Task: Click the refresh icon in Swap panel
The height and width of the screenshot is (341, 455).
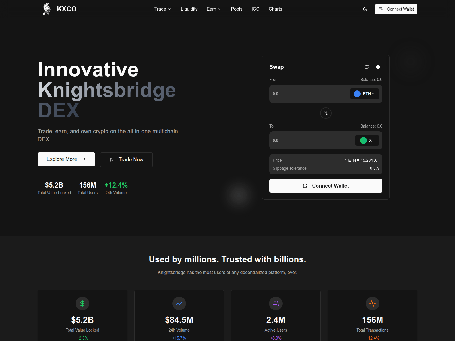Action: click(x=367, y=67)
